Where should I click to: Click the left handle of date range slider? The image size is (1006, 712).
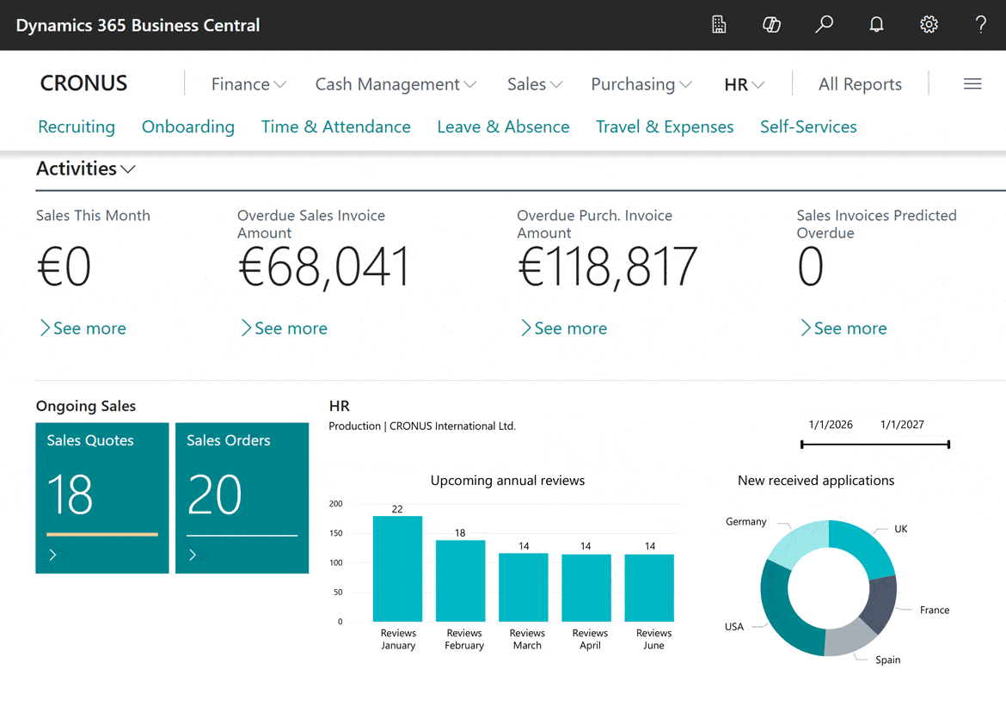coord(802,444)
